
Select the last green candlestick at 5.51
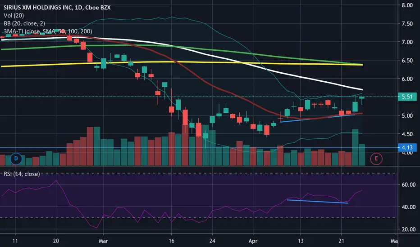click(x=362, y=98)
